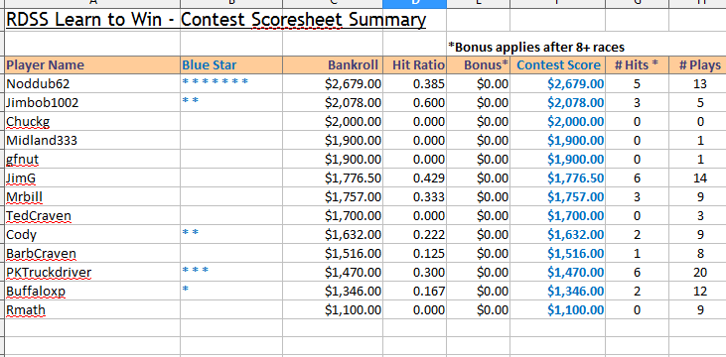Screen dimensions: 726x357
Task: Select the "JimG" player cell
Action: (92, 178)
